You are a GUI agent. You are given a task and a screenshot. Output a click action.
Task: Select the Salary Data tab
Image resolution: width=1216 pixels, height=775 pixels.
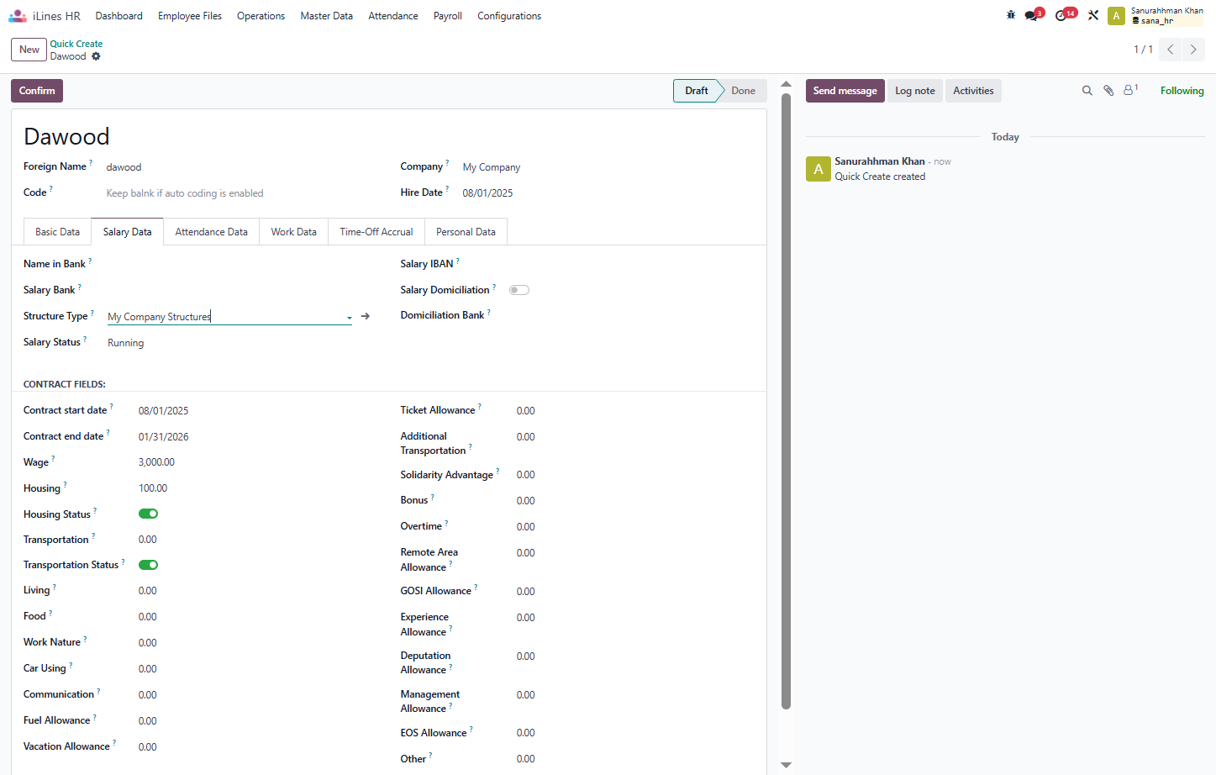[128, 232]
